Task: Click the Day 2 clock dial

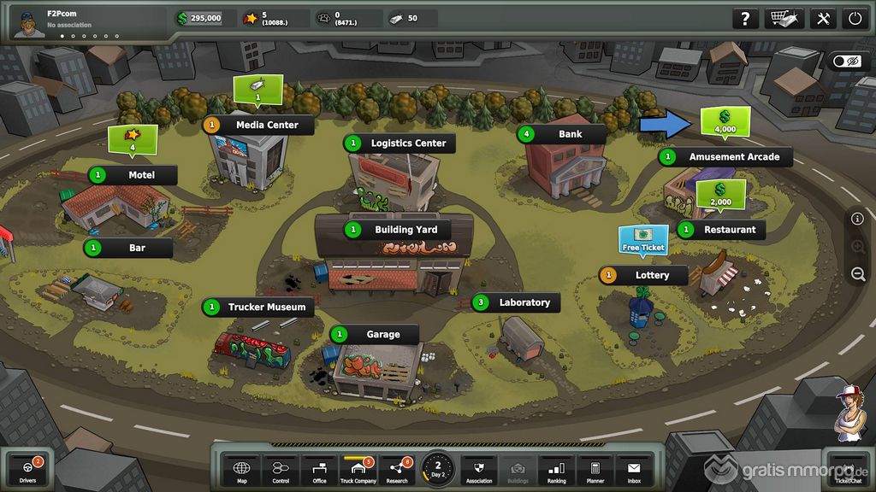Action: point(438,469)
